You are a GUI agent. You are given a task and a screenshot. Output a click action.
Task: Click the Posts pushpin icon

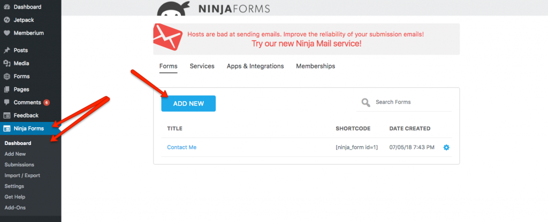(x=6, y=50)
